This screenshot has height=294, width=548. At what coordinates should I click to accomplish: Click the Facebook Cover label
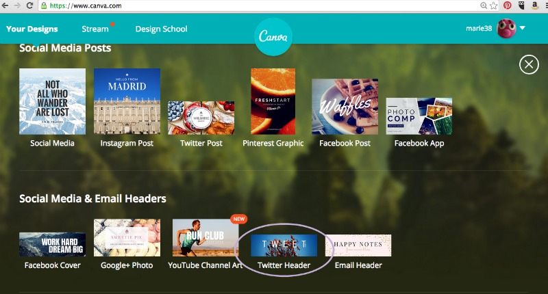pyautogui.click(x=53, y=265)
